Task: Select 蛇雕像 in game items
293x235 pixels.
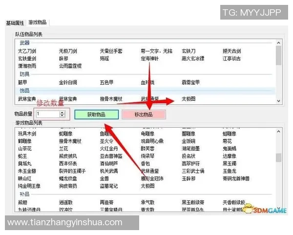Action: [x=66, y=134]
